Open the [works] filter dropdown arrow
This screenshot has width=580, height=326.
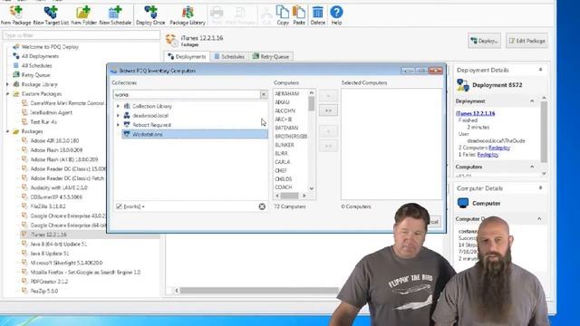tap(143, 206)
